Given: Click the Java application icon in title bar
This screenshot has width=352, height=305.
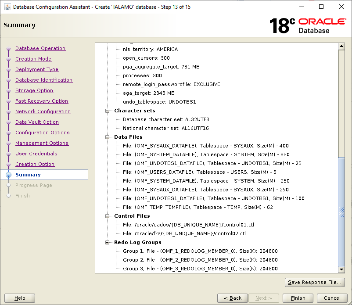Looking at the screenshot, I should tap(7, 7).
